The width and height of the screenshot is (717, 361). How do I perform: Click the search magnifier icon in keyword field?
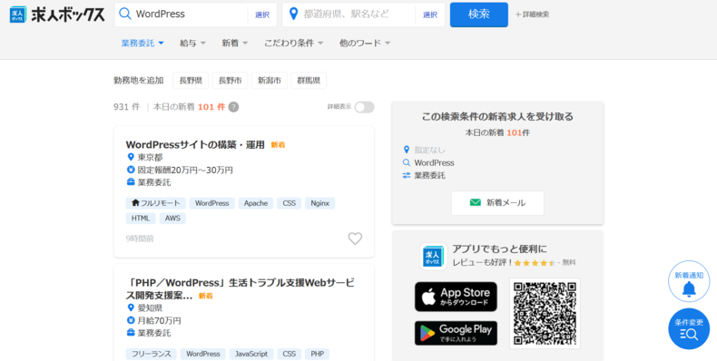coord(125,14)
